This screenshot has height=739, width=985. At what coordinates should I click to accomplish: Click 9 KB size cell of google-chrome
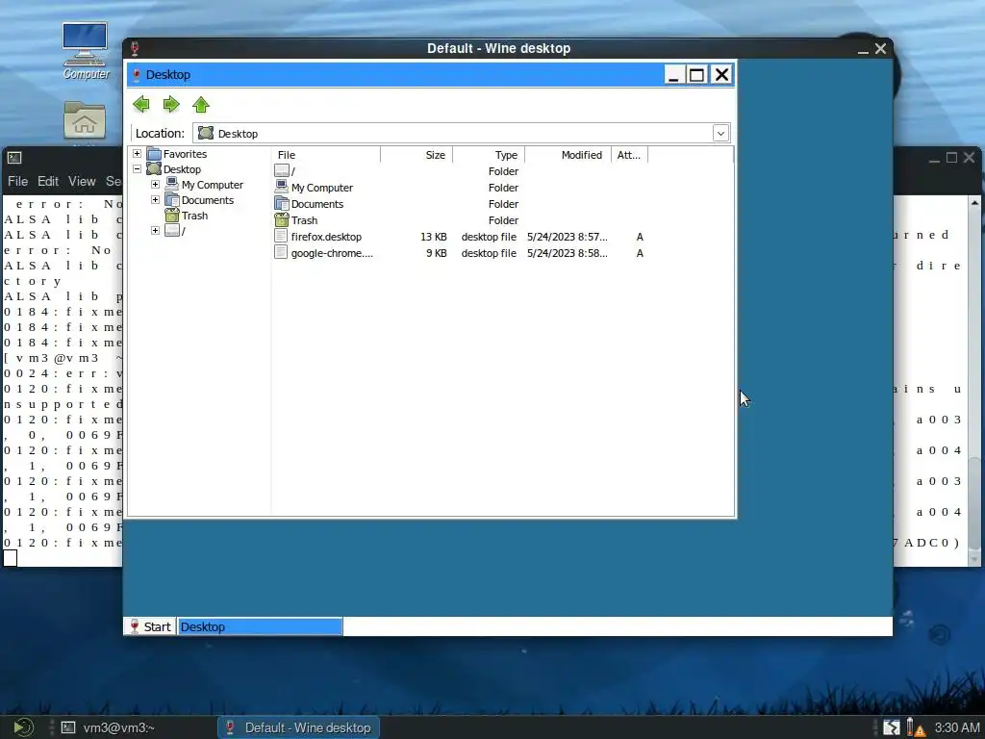[437, 253]
